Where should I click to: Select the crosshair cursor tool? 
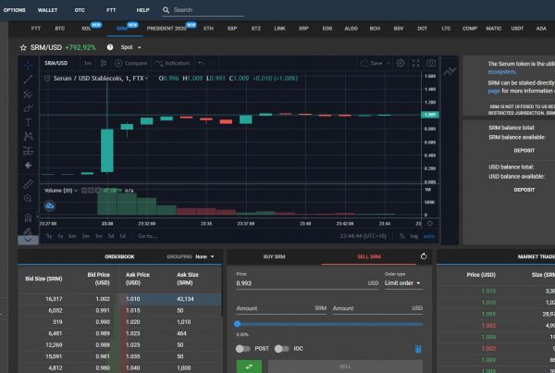(29, 65)
